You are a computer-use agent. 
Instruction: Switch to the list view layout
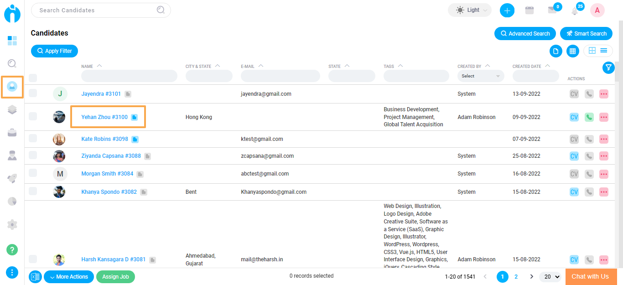click(x=604, y=51)
